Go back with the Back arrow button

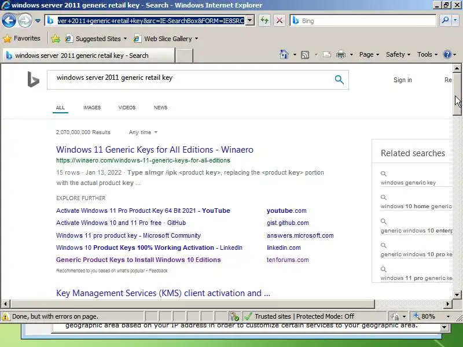coord(9,21)
